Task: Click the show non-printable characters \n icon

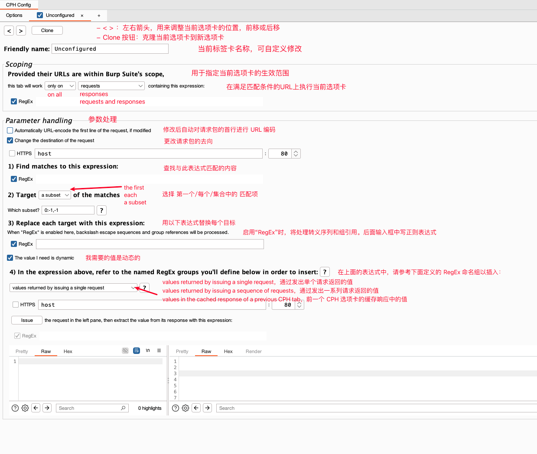Action: pyautogui.click(x=148, y=350)
